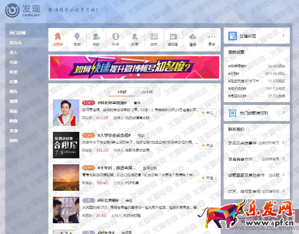Open 股票 in the left sidebar

pyautogui.click(x=13, y=82)
